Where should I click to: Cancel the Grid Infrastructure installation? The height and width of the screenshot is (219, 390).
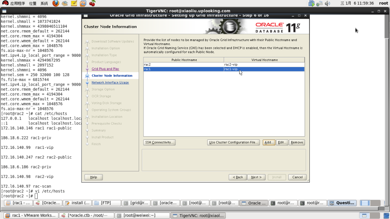pos(297,177)
